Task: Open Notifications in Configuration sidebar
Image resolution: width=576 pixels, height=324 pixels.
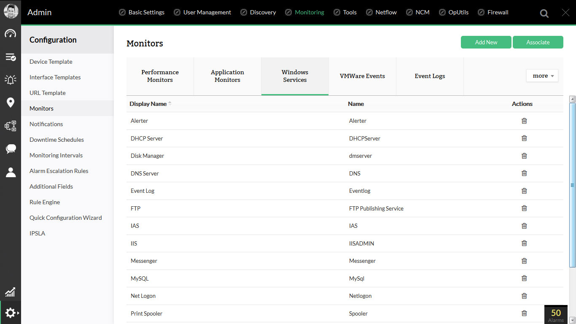Action: [x=46, y=124]
